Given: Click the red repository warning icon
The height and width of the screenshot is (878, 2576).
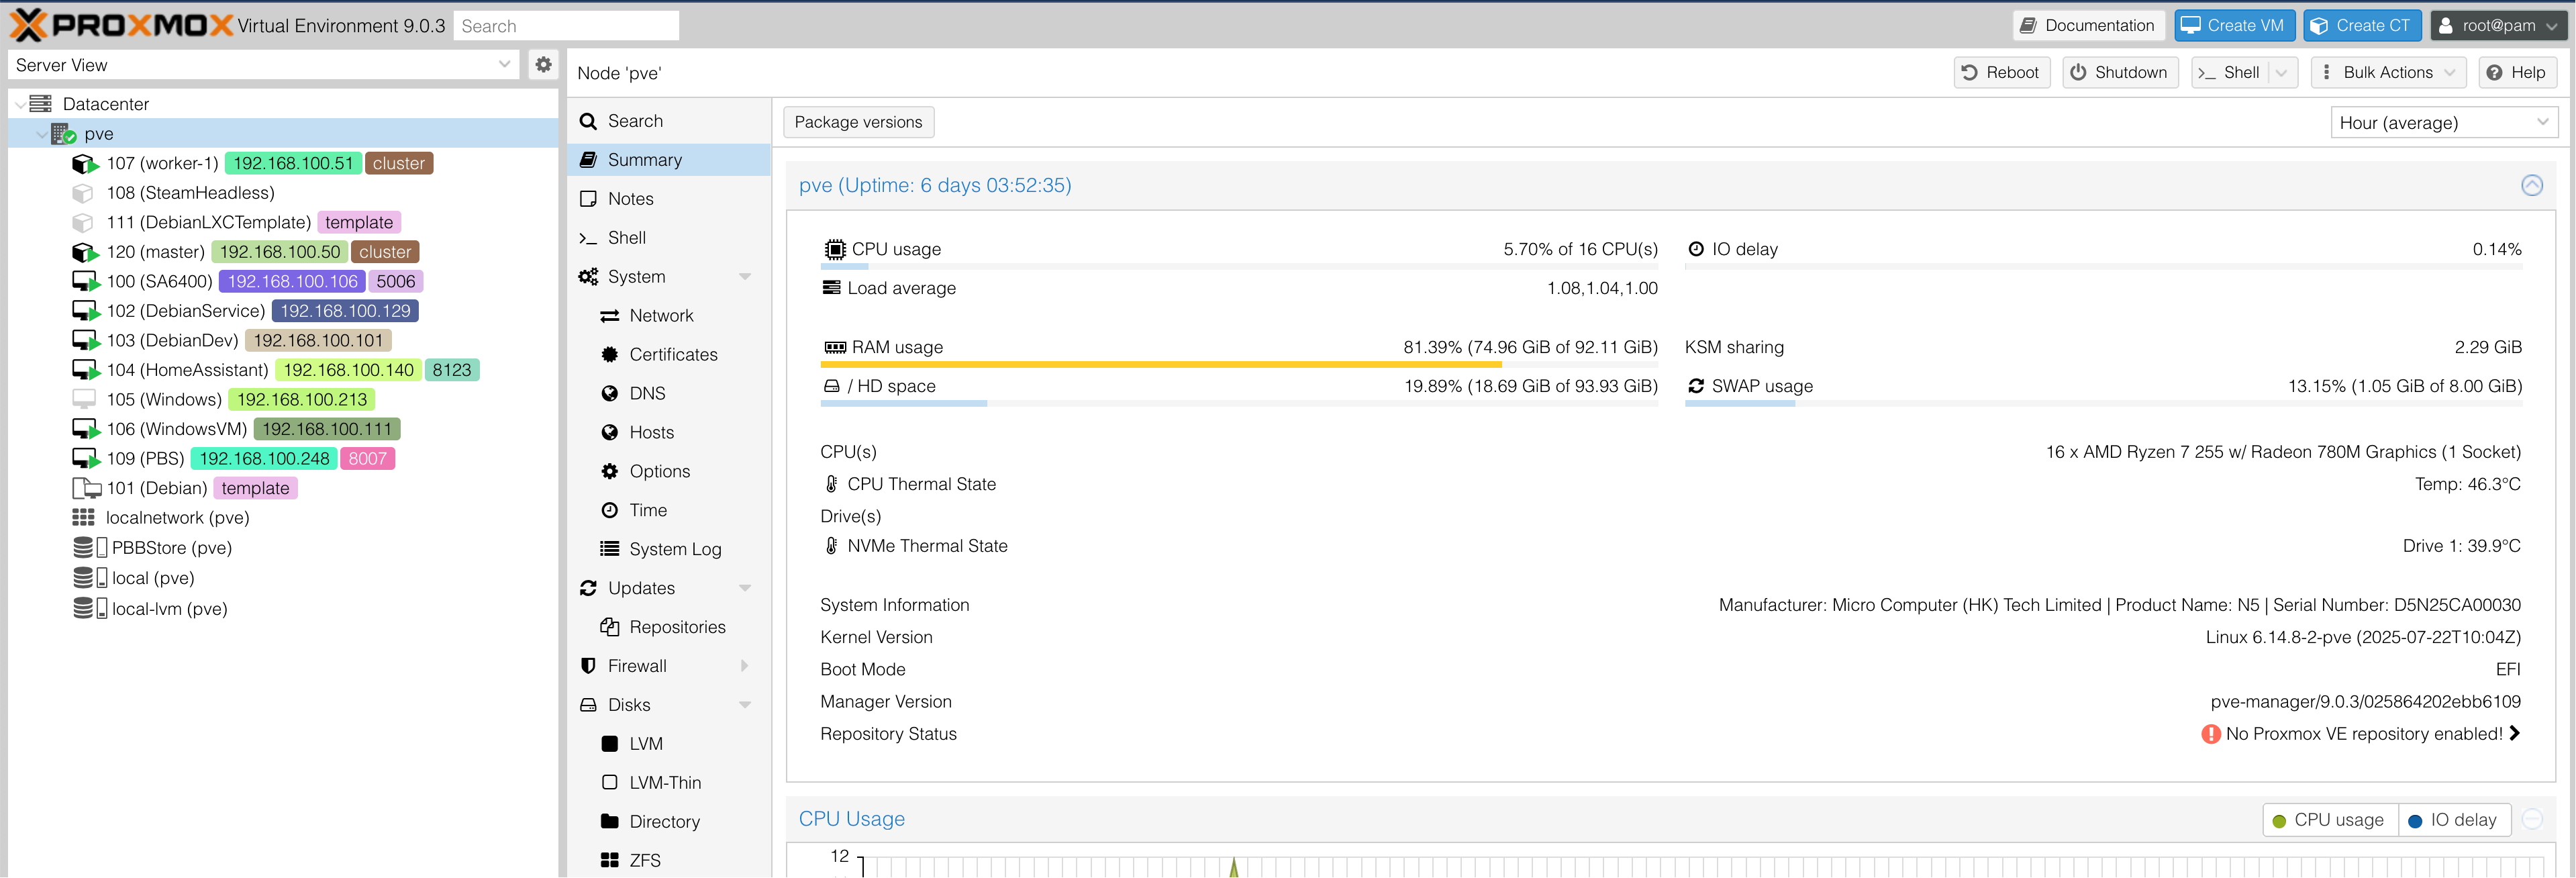Looking at the screenshot, I should pyautogui.click(x=2210, y=734).
